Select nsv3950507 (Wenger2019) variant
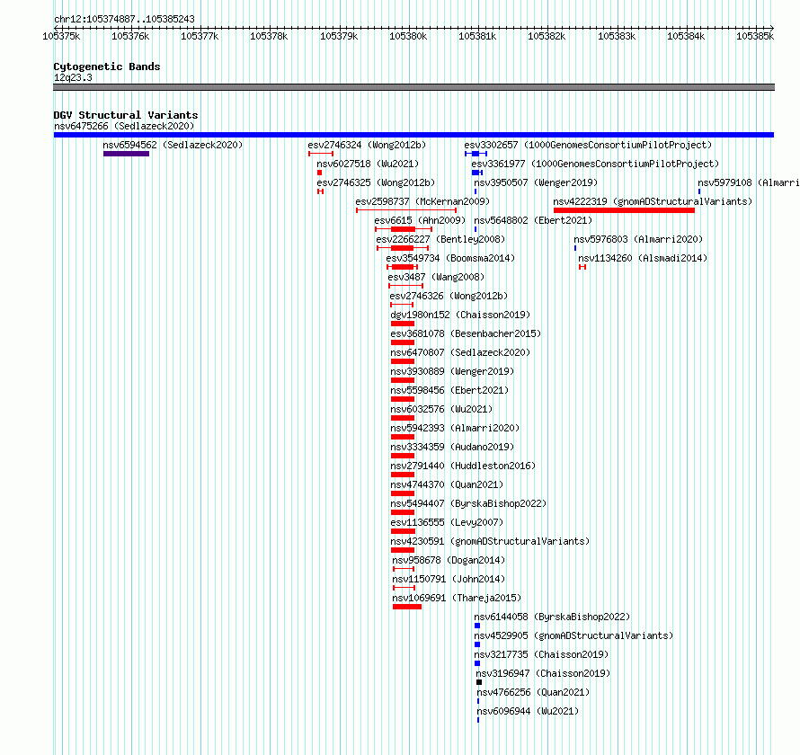This screenshot has height=755, width=800. [x=536, y=182]
